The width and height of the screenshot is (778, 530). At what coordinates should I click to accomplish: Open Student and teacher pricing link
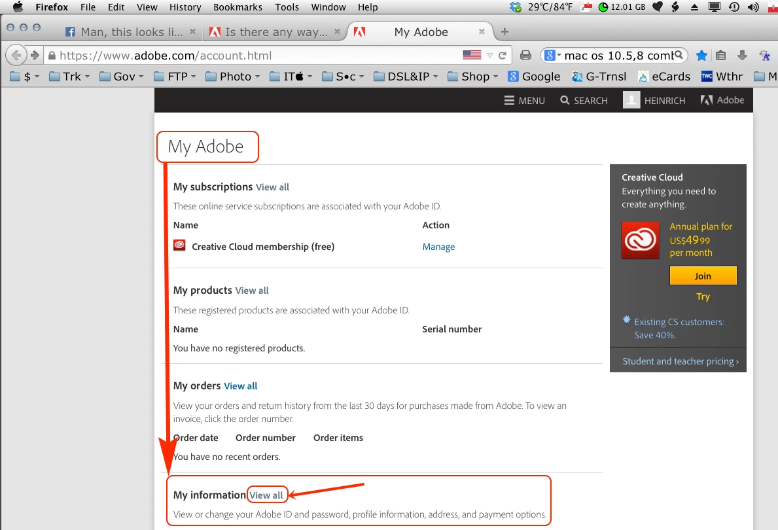tap(681, 361)
